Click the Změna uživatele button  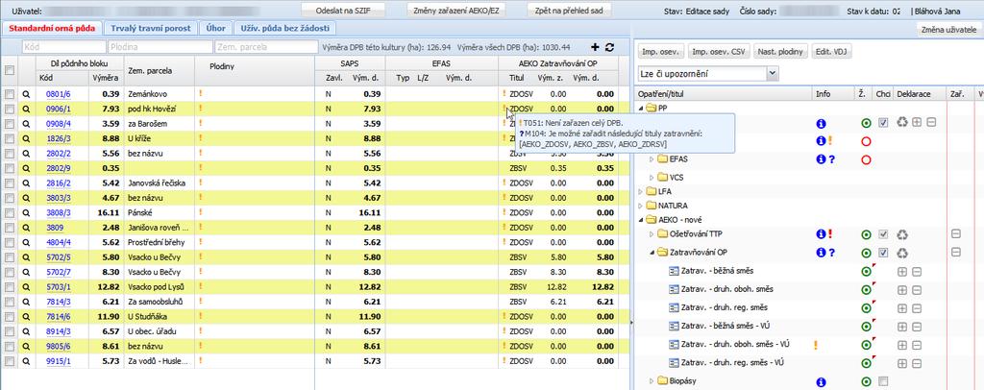(x=948, y=30)
